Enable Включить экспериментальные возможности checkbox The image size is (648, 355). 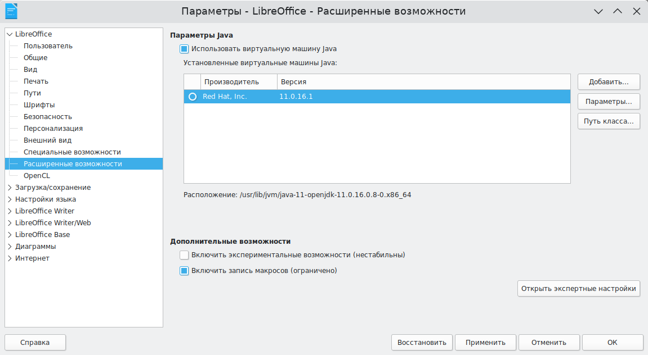(x=184, y=255)
